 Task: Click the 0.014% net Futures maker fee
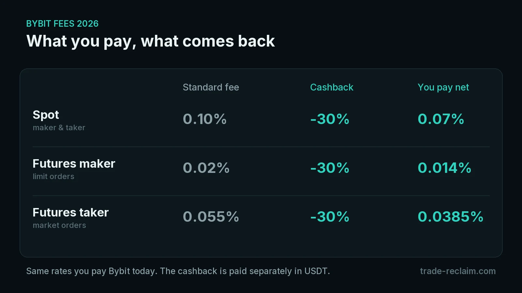click(x=444, y=168)
